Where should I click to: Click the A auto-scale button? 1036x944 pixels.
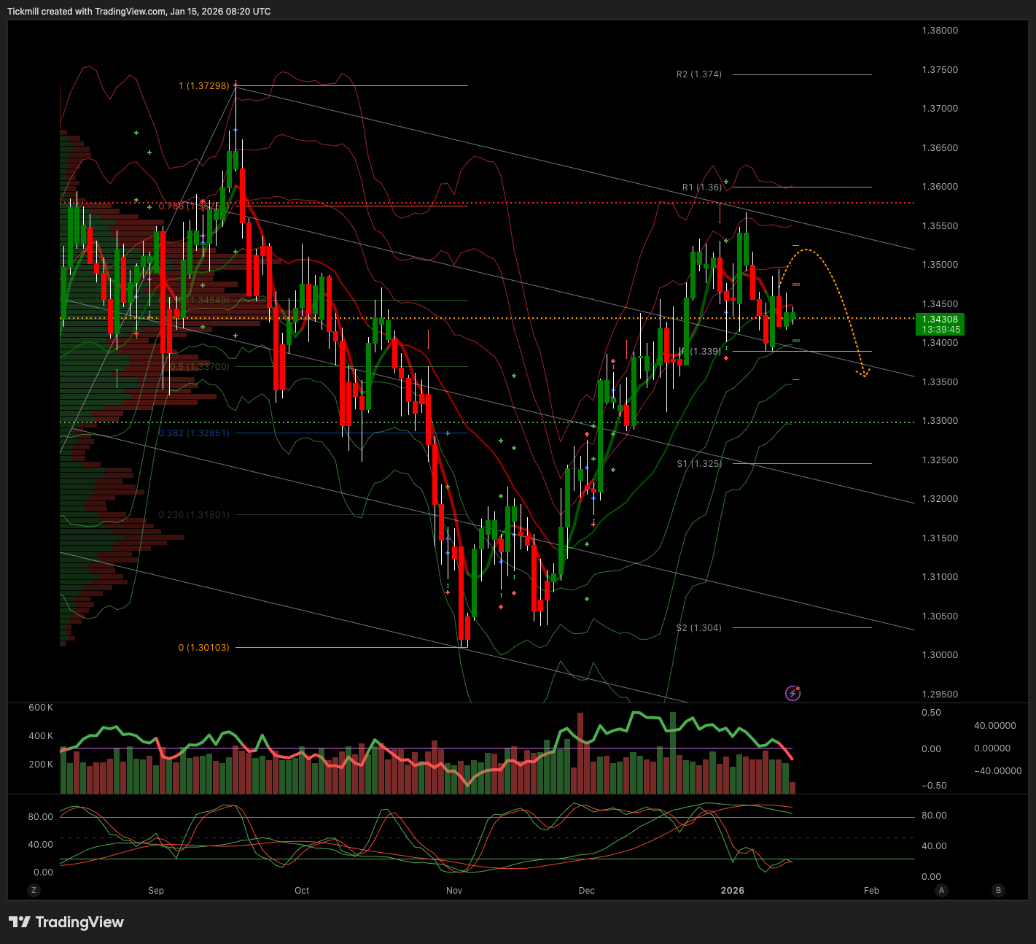tap(942, 890)
